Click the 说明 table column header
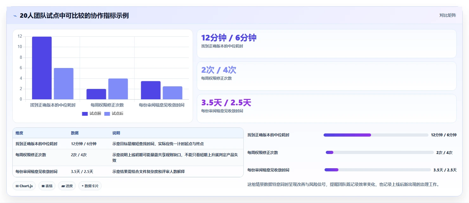 (x=116, y=133)
